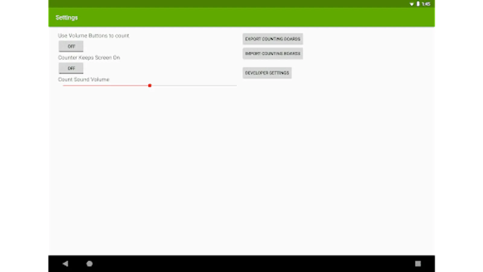Click the Export Counting Boards button
Image resolution: width=483 pixels, height=272 pixels.
pos(273,39)
